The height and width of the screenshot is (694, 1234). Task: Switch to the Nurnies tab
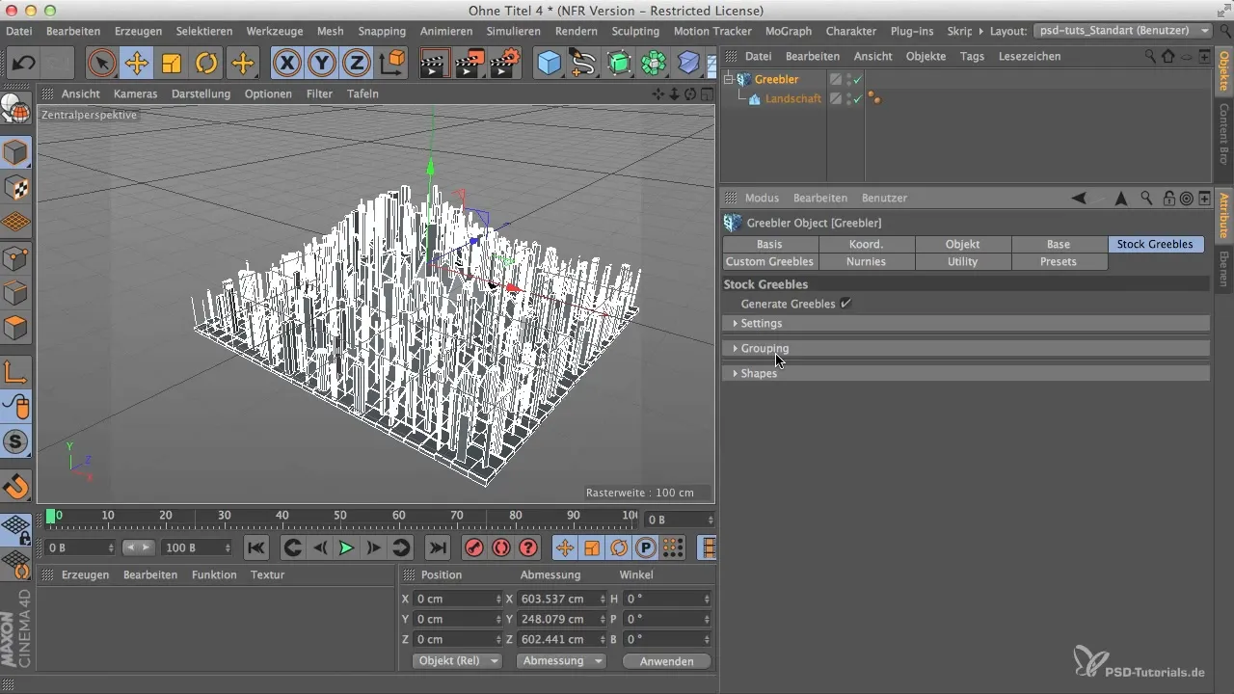pos(867,261)
